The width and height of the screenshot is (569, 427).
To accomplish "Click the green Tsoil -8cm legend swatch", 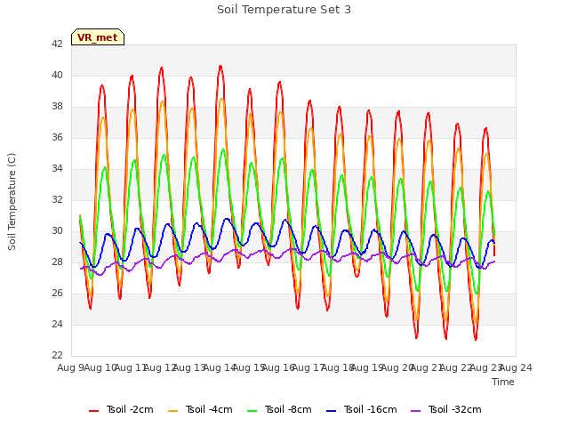I will 252,411.
